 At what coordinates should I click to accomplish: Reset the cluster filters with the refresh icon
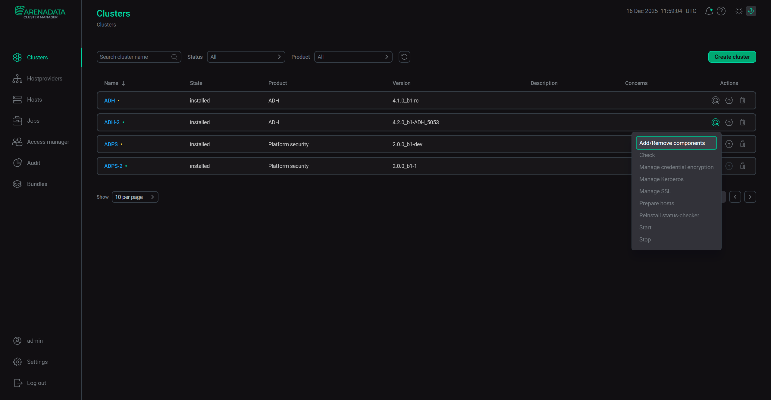(404, 57)
